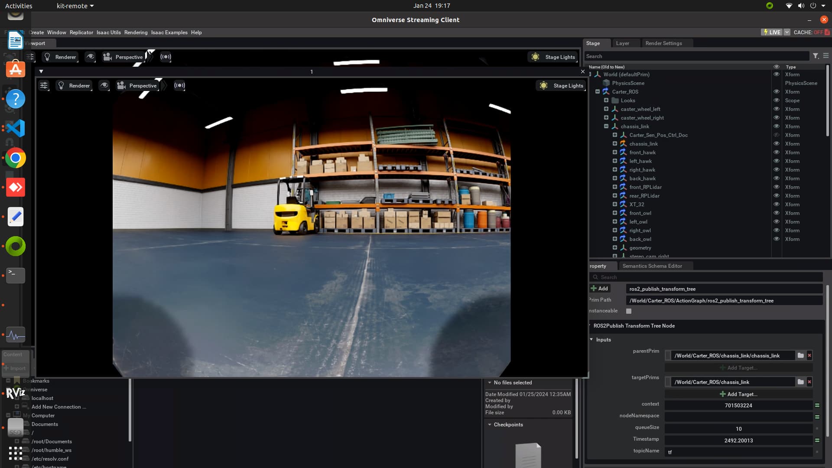This screenshot has height=468, width=832.
Task: Click the filter icon beside Stage search
Action: click(816, 56)
